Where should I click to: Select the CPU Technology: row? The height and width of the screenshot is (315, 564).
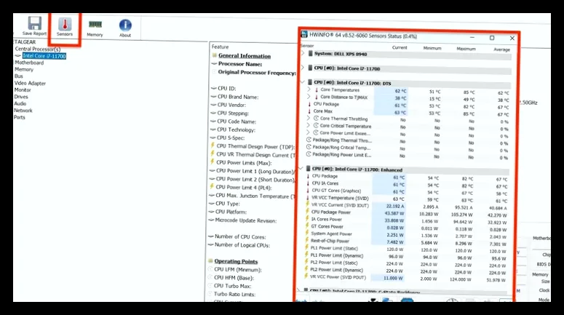236,129
